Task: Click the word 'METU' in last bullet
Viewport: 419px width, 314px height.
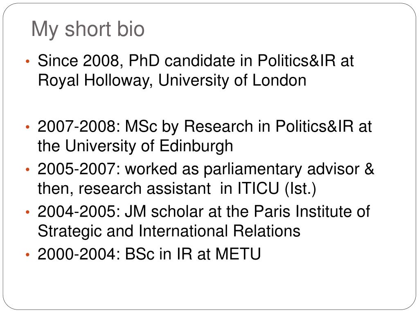Action: [x=238, y=254]
